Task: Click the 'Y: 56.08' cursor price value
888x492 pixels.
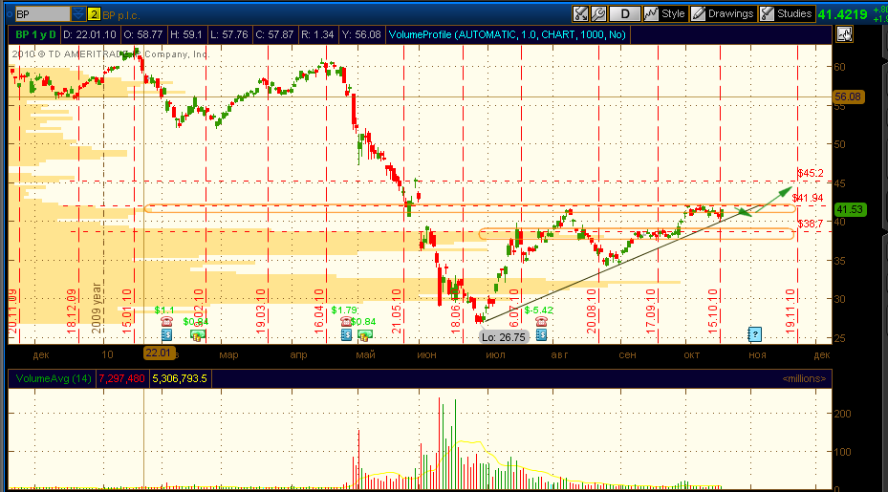Action: click(x=361, y=34)
